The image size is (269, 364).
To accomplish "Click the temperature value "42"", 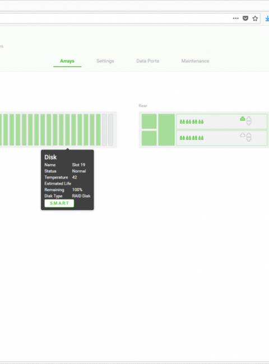I will (75, 178).
